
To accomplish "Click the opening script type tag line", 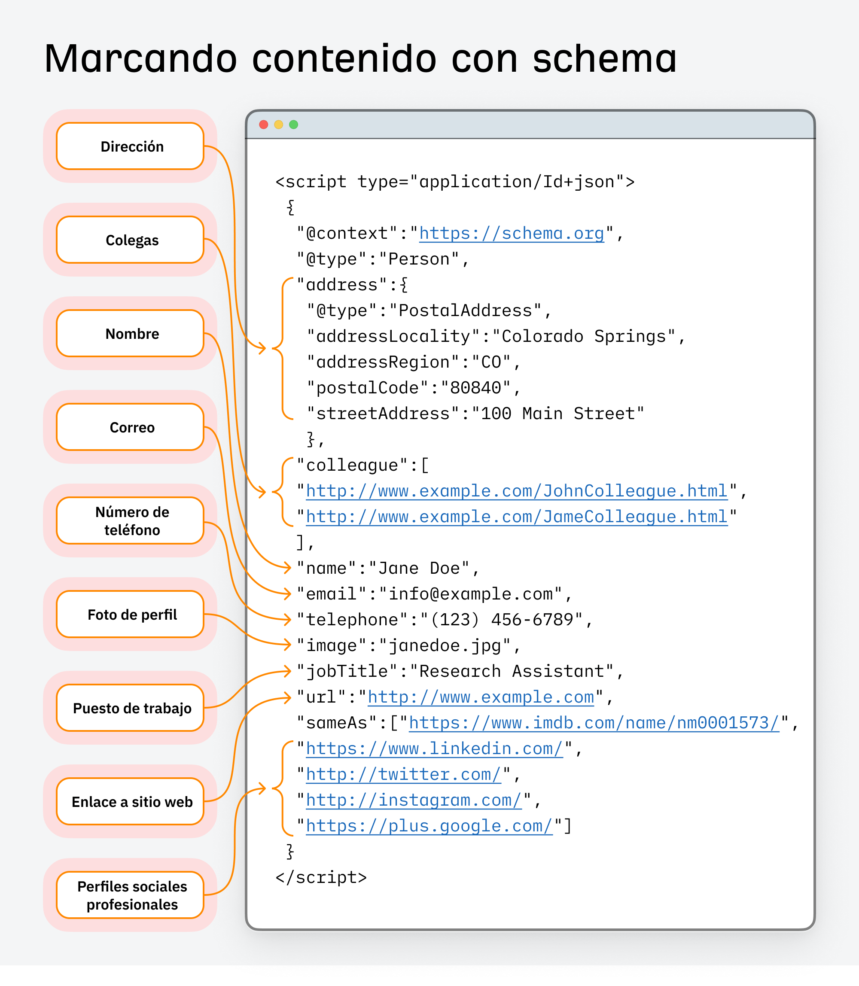I will [x=455, y=182].
